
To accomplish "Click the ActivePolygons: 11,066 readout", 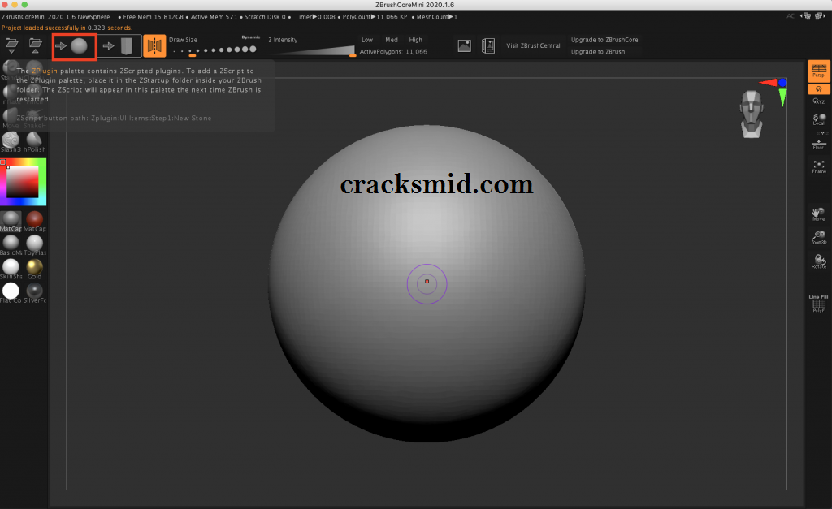I will click(393, 51).
